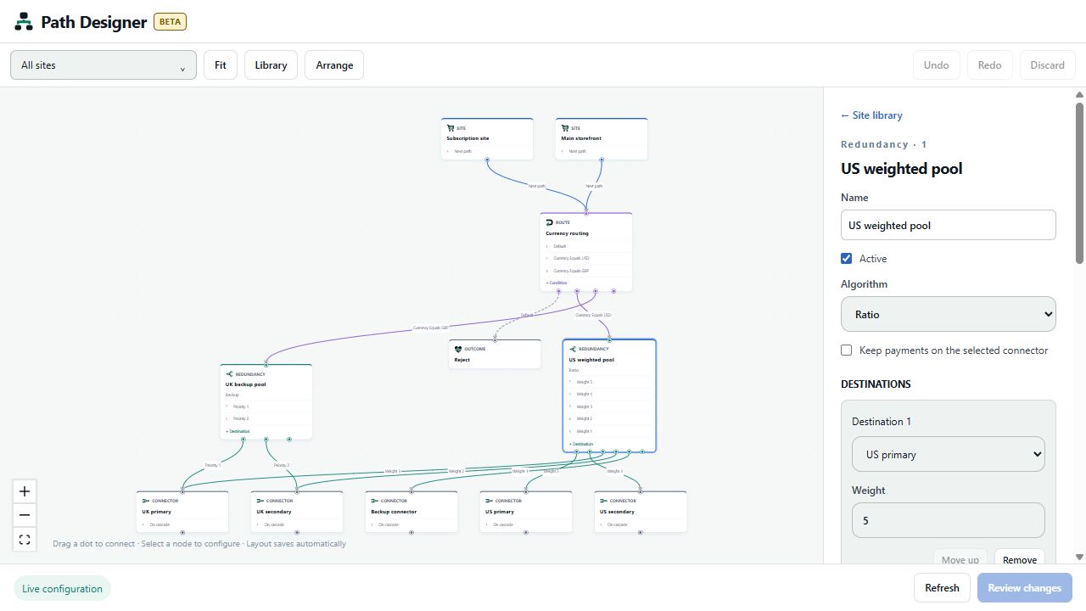Click the redundancy icon on US weighted pool node
Viewport: 1086px width, 611px height.
point(573,349)
